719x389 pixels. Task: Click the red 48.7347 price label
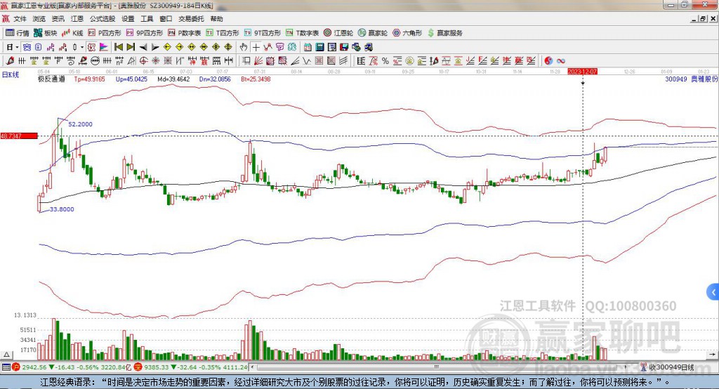point(19,136)
